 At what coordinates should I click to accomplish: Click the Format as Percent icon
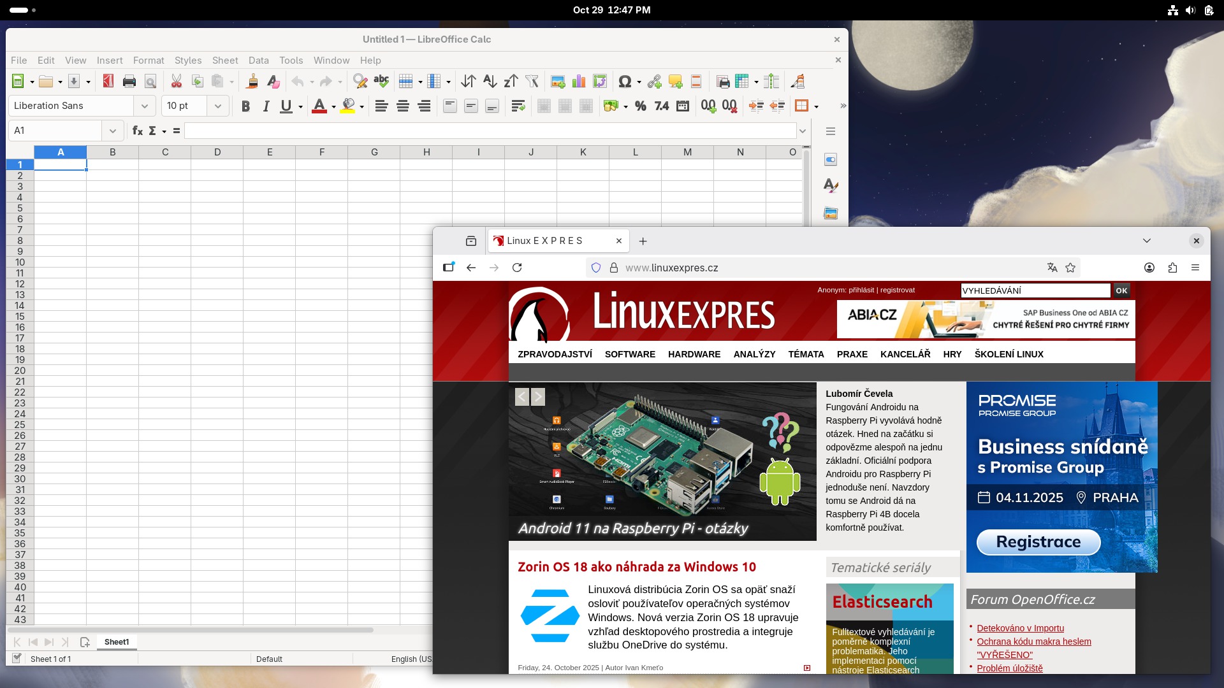click(641, 106)
